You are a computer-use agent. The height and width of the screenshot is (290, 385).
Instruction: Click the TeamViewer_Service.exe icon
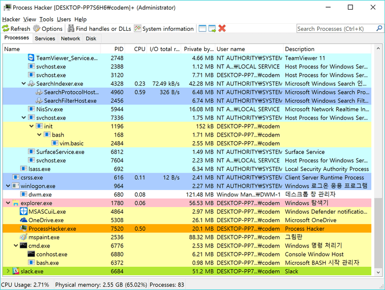(x=31, y=58)
